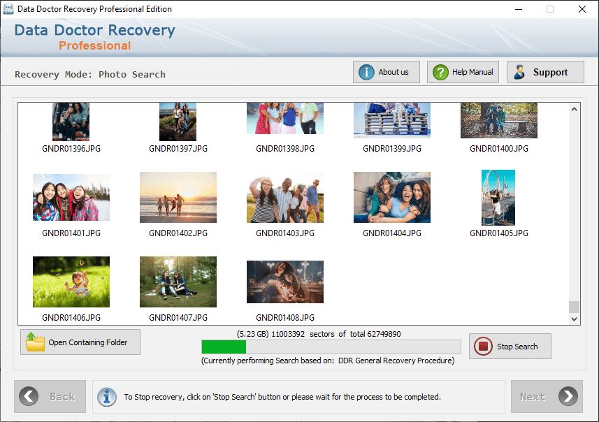Click the file name GNDR01399.JPG

tap(392, 149)
